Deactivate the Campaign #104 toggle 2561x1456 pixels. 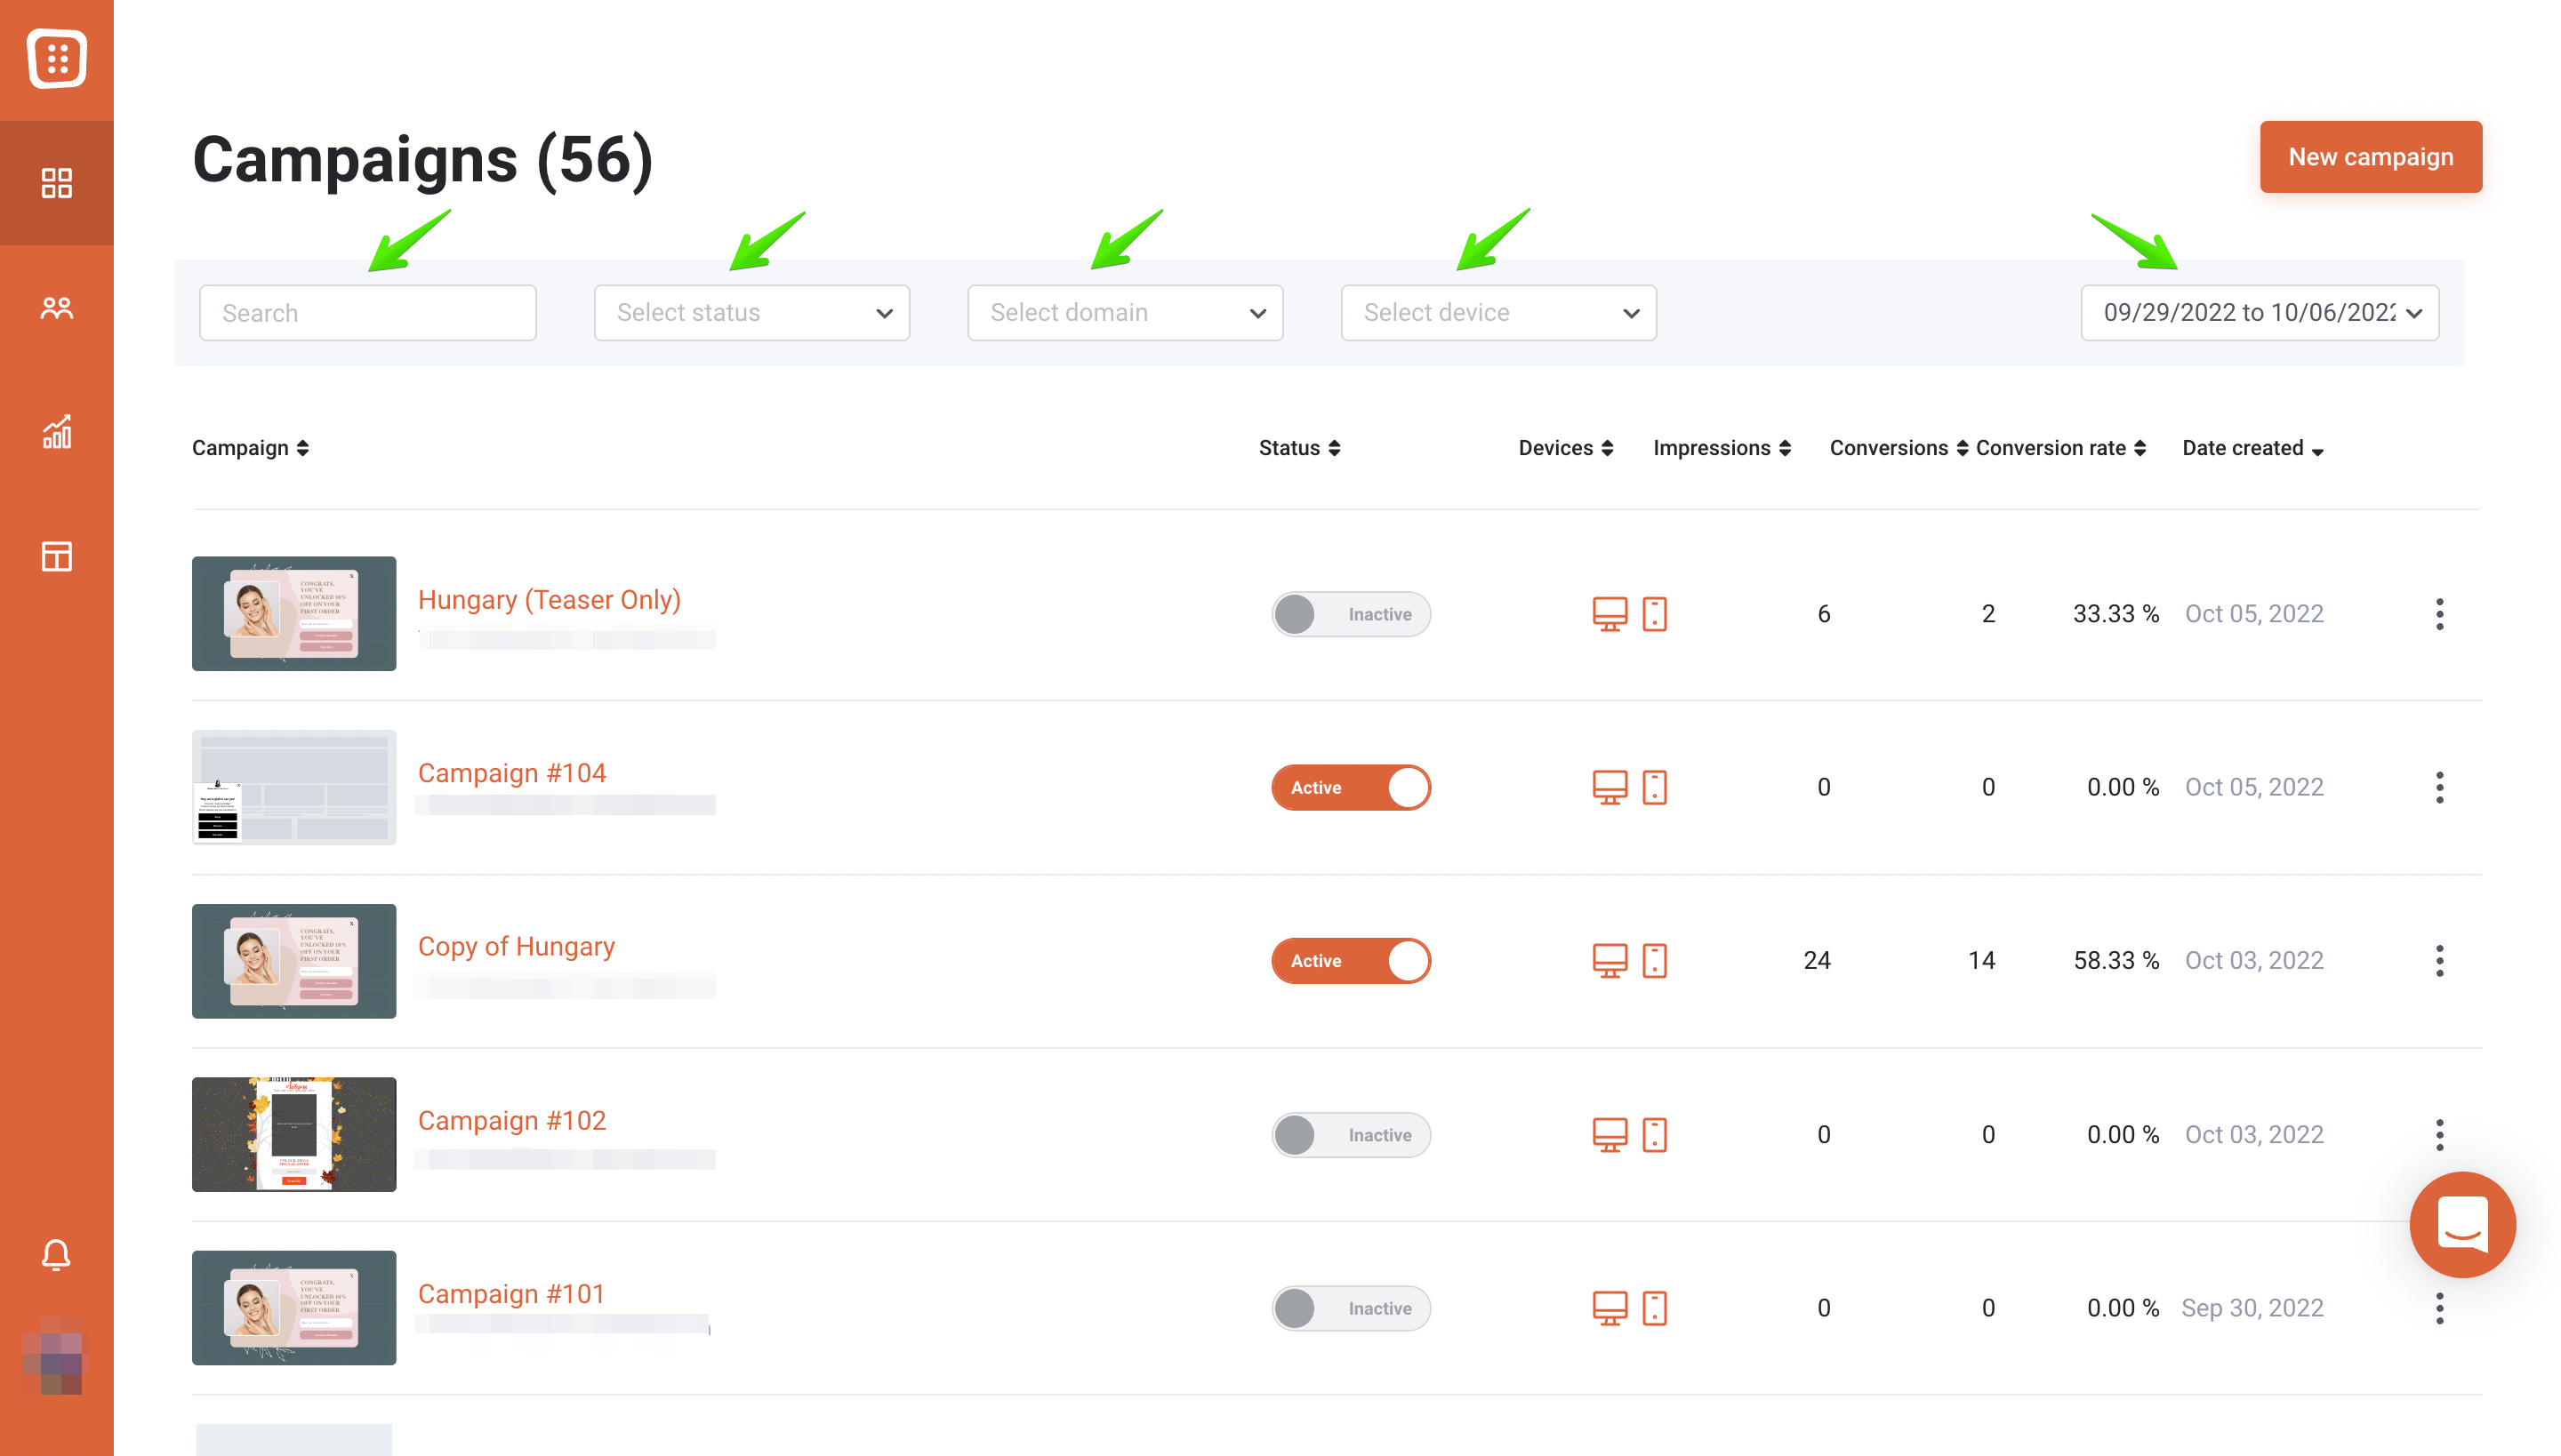1350,787
